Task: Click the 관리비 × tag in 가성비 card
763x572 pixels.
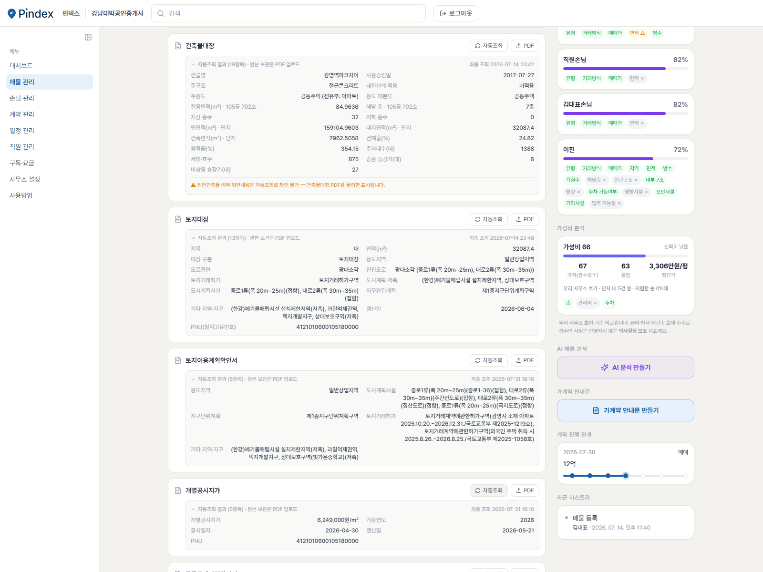Action: (588, 303)
